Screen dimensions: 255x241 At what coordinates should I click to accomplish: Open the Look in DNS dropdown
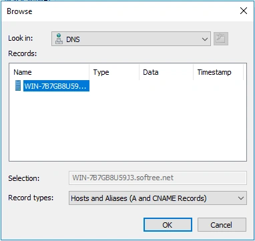131,39
